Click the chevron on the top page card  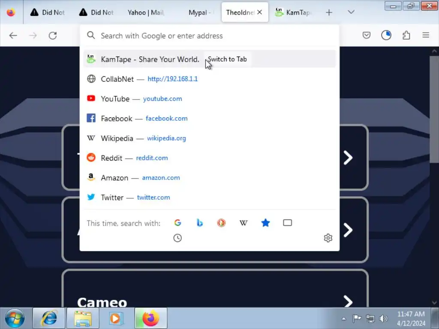click(348, 158)
